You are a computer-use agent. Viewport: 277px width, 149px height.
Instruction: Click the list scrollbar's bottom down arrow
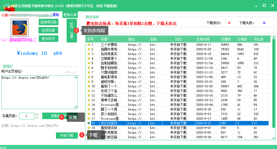pyautogui.click(x=274, y=138)
